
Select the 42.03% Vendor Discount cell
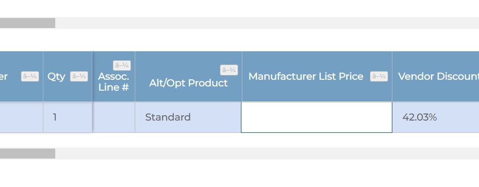436,117
